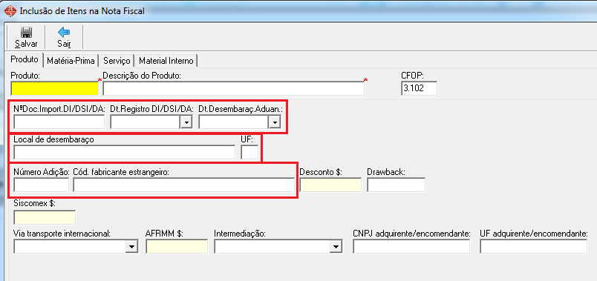The image size is (597, 281).
Task: Click the Descrição do Produto field
Action: (234, 88)
